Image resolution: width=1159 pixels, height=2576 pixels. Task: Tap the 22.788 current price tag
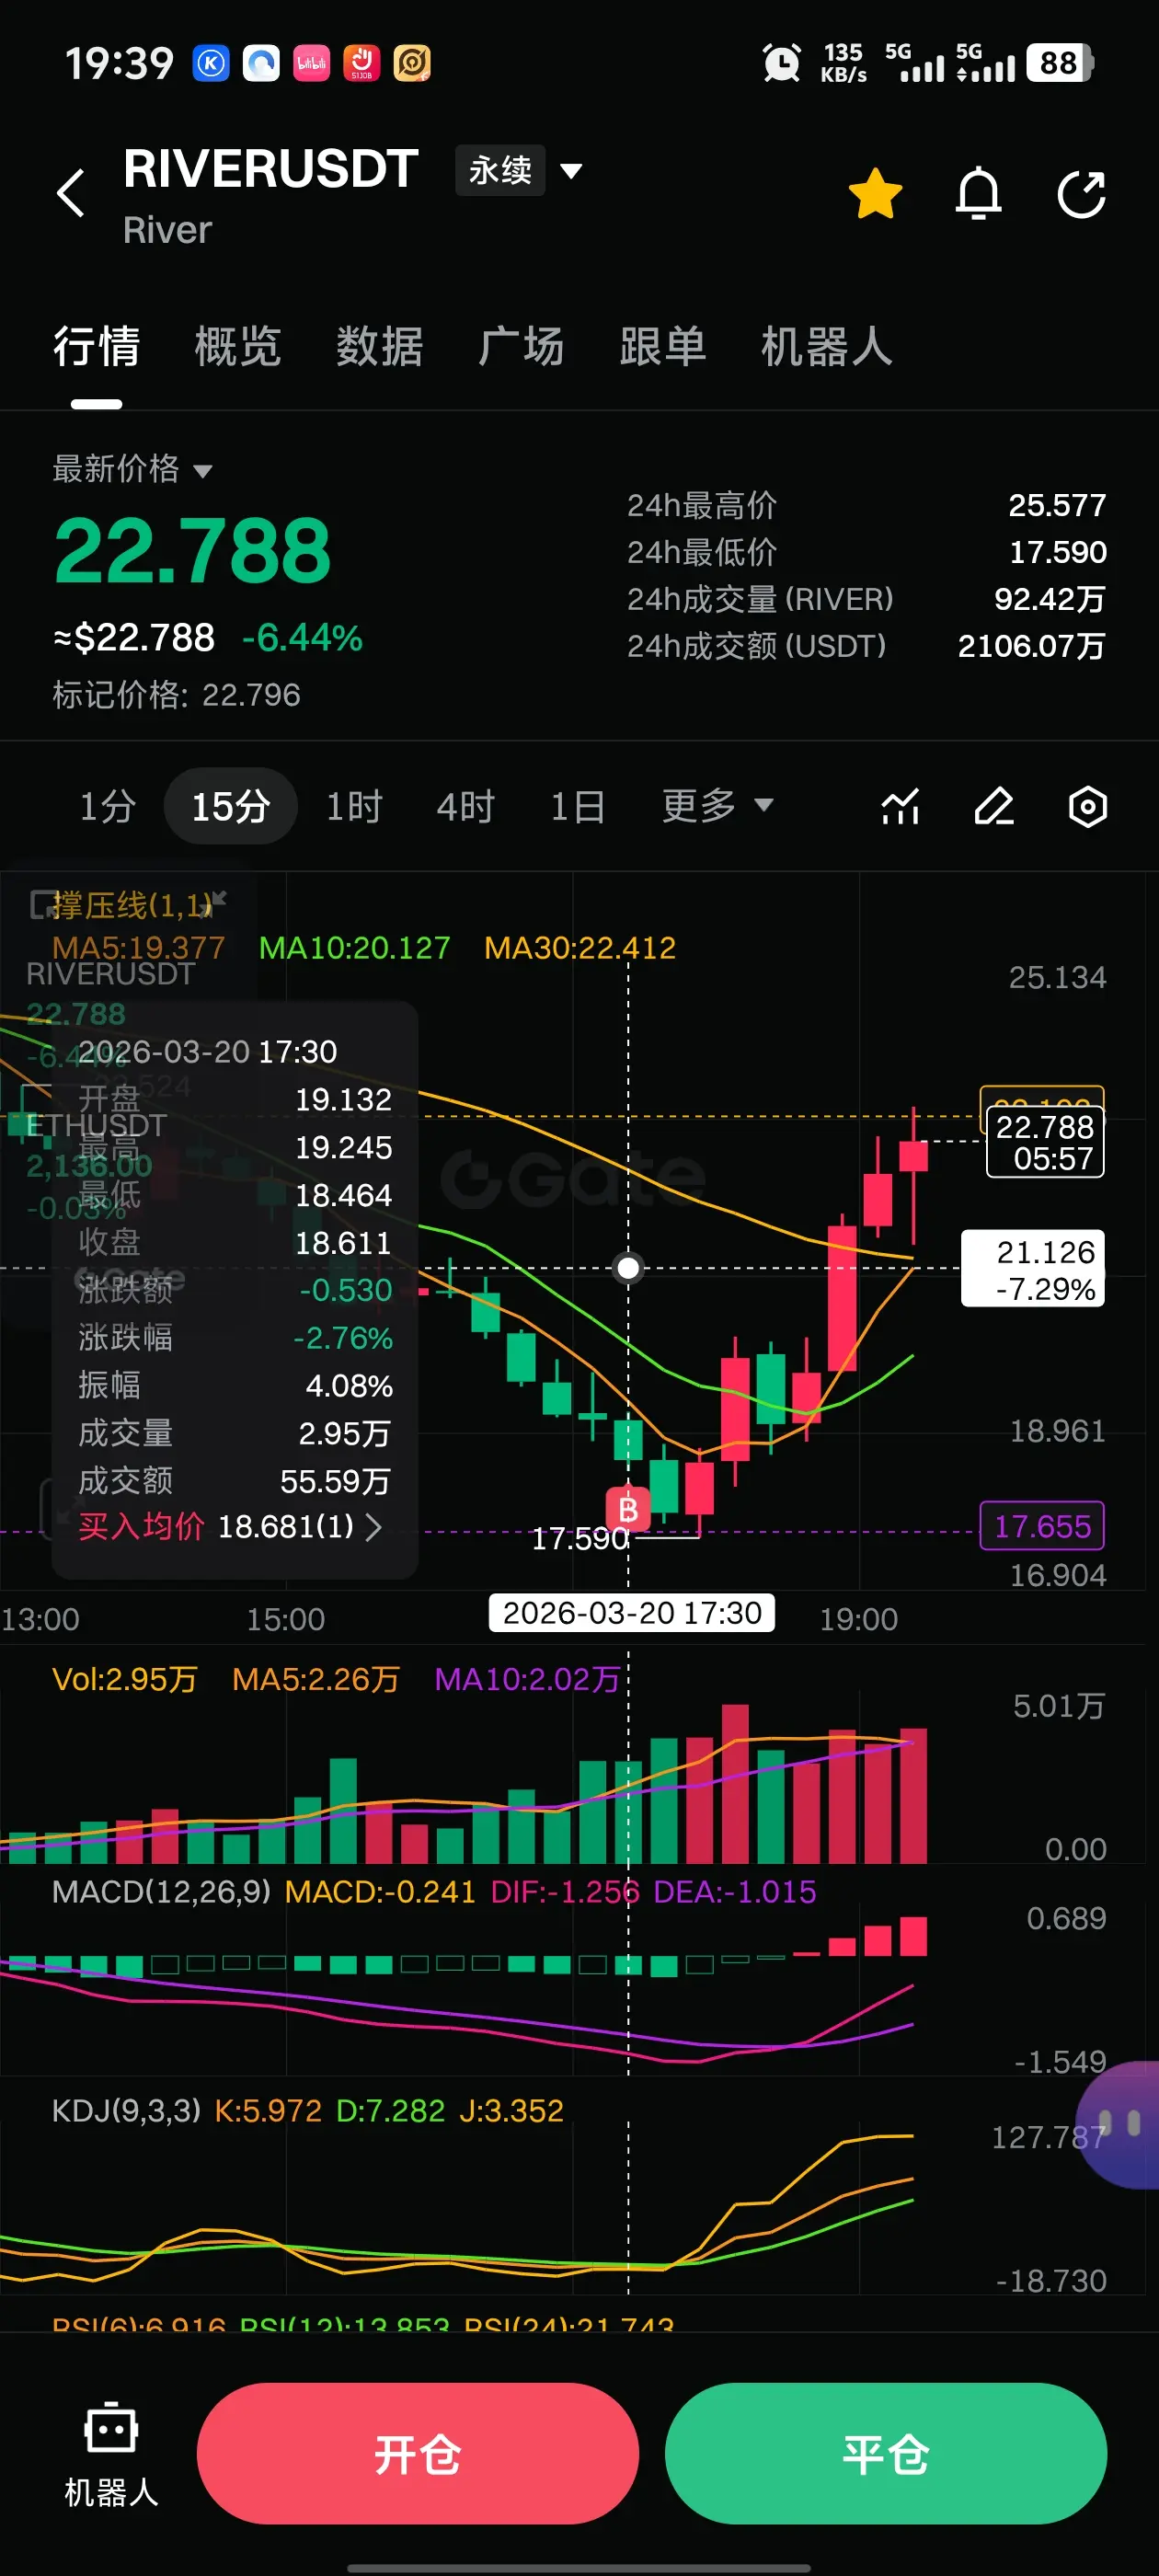point(1045,1142)
